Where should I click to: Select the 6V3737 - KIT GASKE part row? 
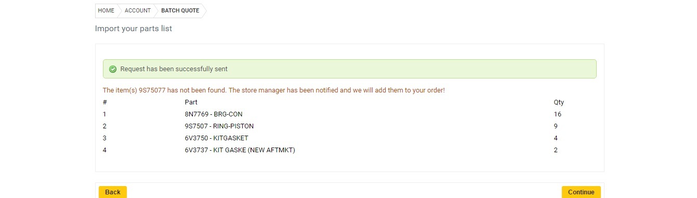pyautogui.click(x=349, y=150)
